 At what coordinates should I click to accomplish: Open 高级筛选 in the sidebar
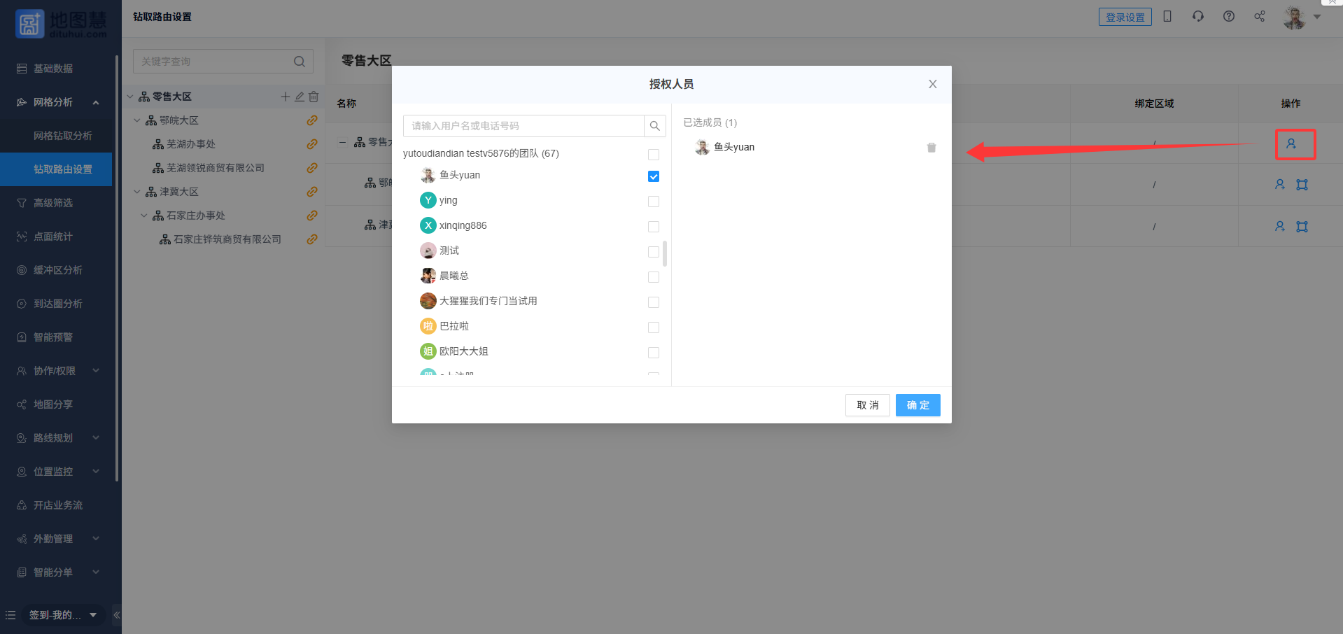coord(53,203)
